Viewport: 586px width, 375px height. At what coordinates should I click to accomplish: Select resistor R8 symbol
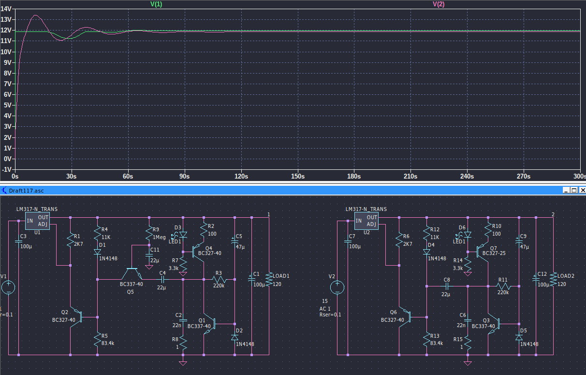pyautogui.click(x=183, y=343)
